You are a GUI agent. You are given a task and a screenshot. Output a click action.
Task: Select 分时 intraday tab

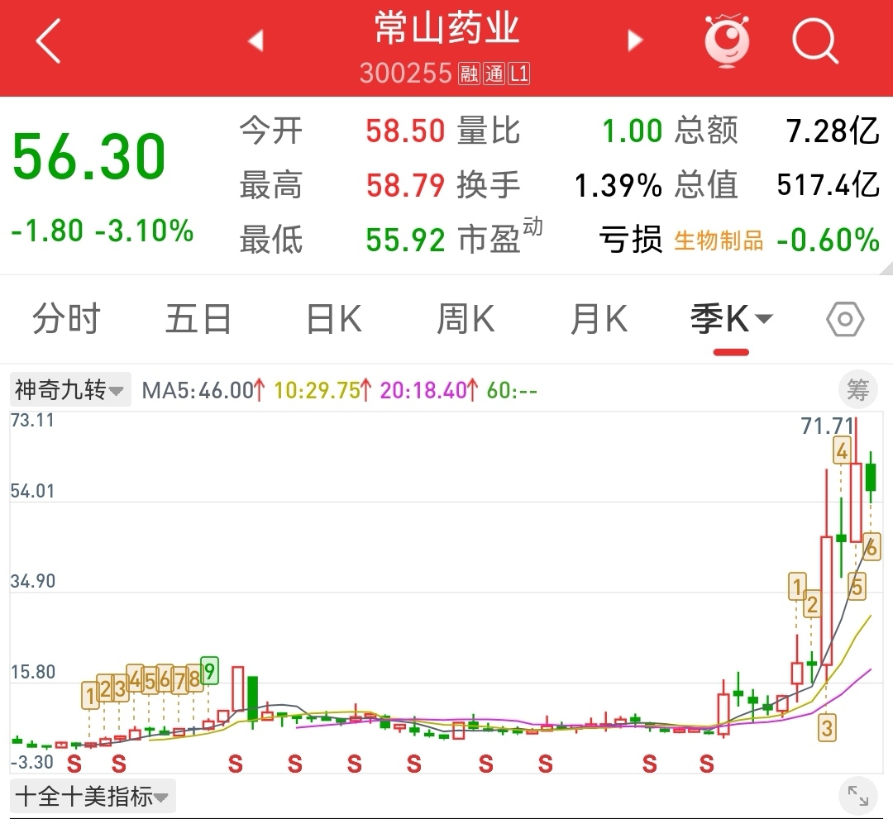point(66,318)
